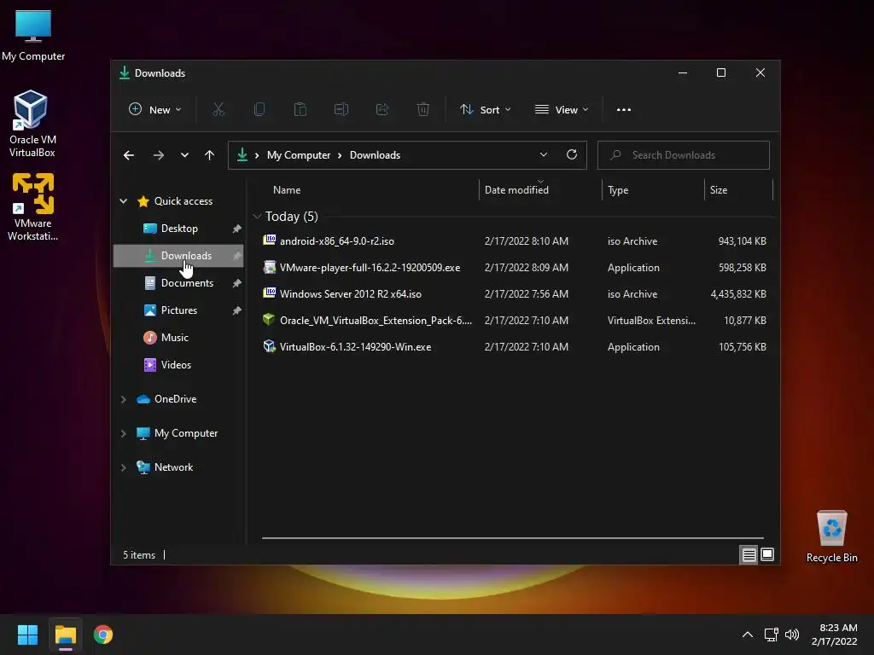Open the Windows Start button

tap(27, 635)
